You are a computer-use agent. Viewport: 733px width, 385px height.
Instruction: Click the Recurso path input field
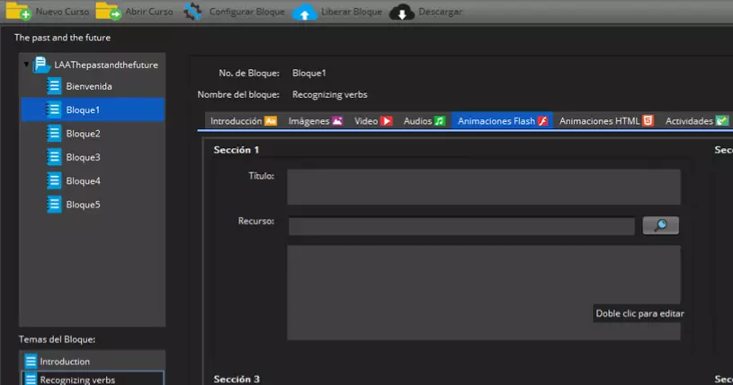click(x=461, y=226)
